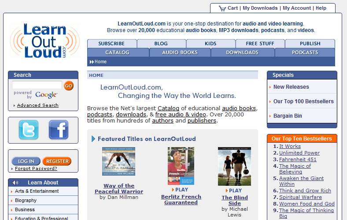The height and width of the screenshot is (220, 347).
Task: Click the Berlitz French Guaranteed cover image
Action: click(181, 166)
